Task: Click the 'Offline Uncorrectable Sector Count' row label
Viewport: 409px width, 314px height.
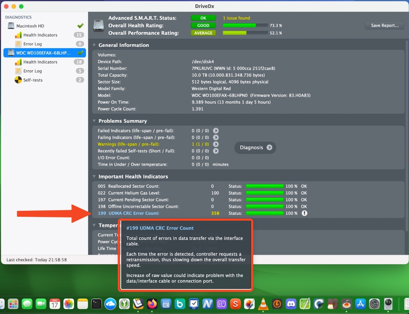Action: [x=143, y=206]
